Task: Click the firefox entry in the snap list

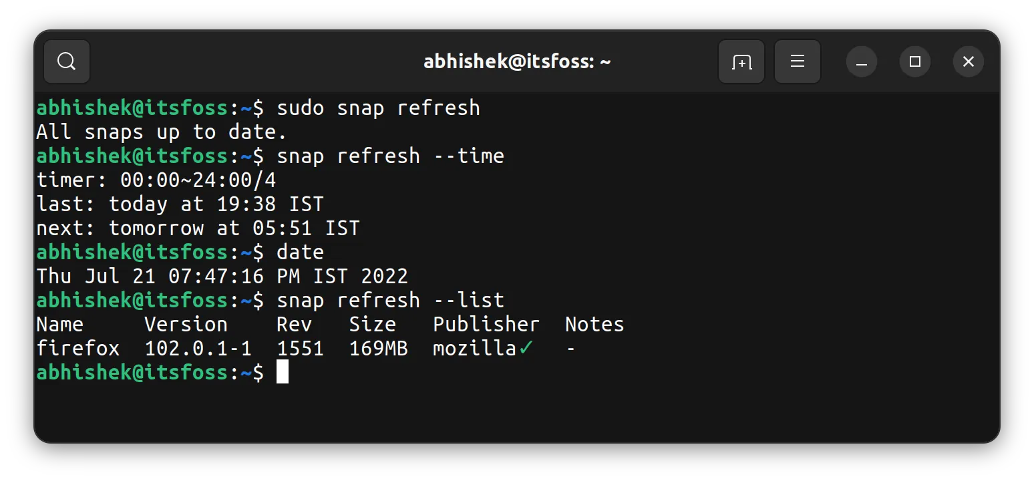Action: click(x=78, y=347)
